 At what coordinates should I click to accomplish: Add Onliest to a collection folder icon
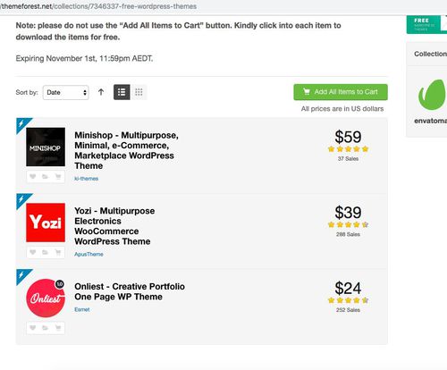[x=45, y=328]
